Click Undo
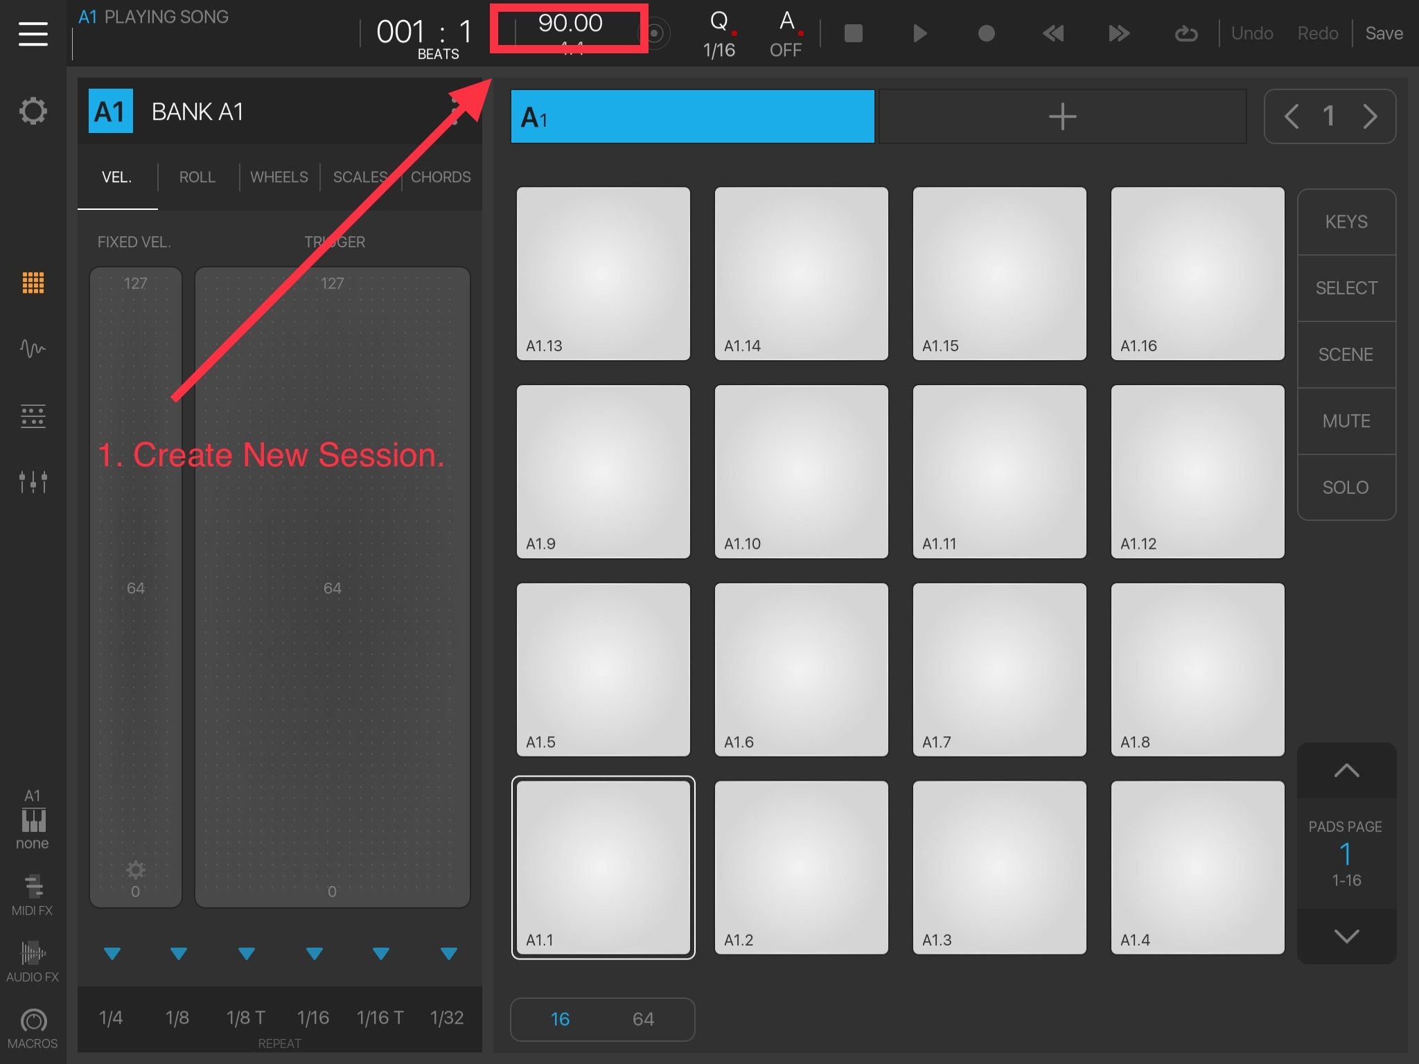The width and height of the screenshot is (1419, 1064). pyautogui.click(x=1251, y=33)
